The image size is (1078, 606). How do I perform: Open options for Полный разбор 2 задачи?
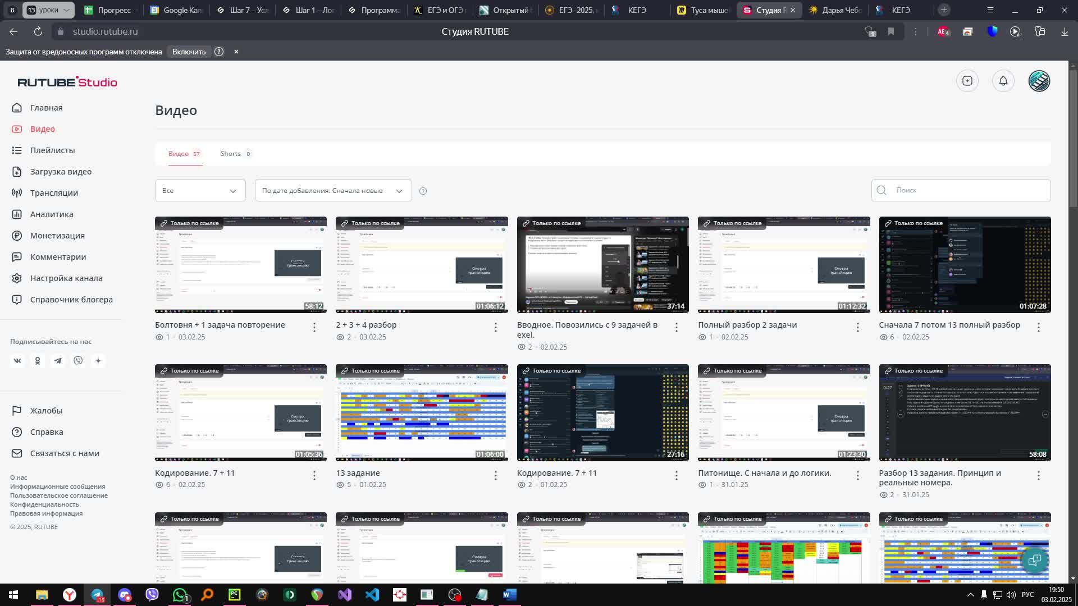pos(858,327)
